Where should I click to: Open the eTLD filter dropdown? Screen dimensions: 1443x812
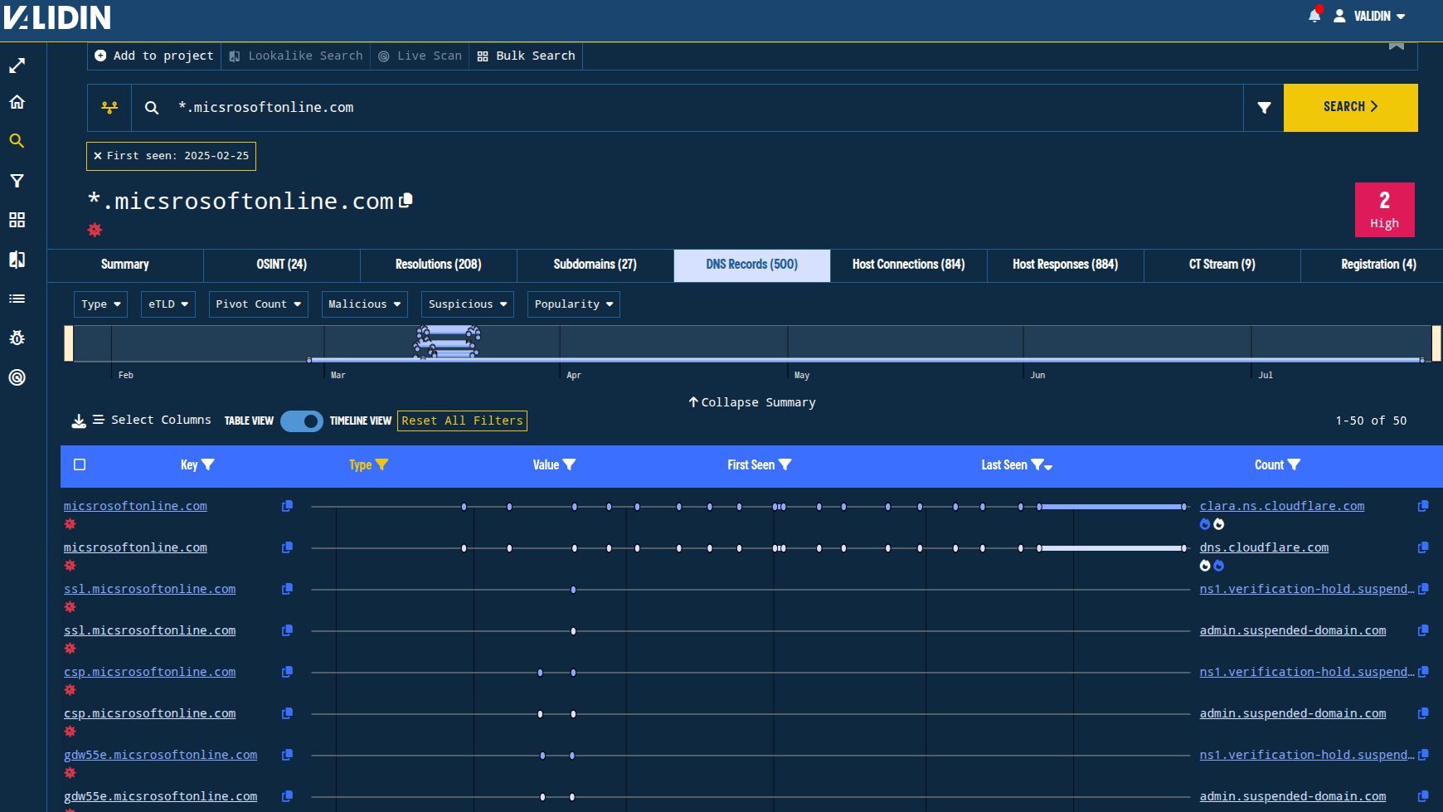[168, 304]
